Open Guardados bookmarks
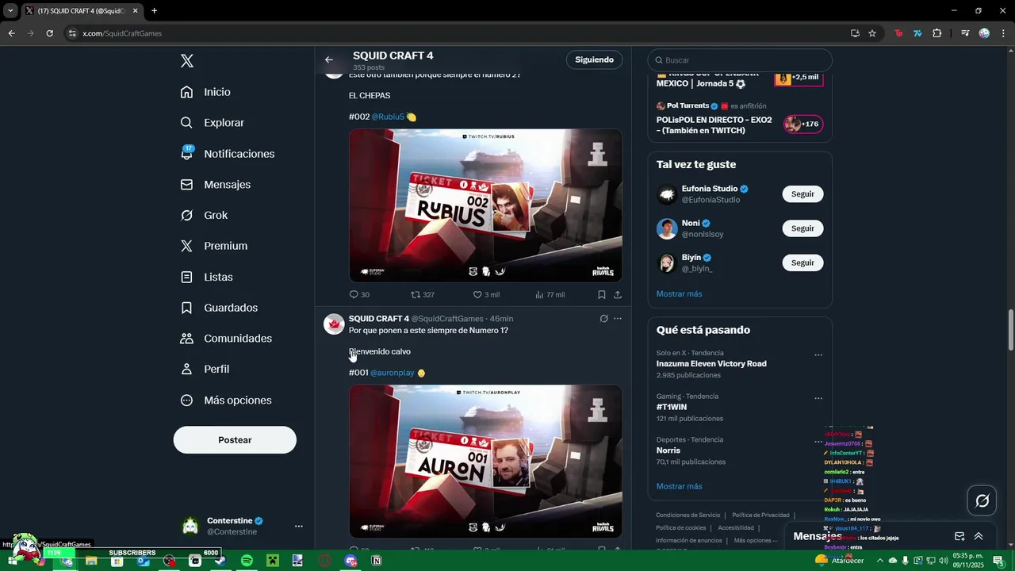This screenshot has width=1015, height=571. [219, 308]
